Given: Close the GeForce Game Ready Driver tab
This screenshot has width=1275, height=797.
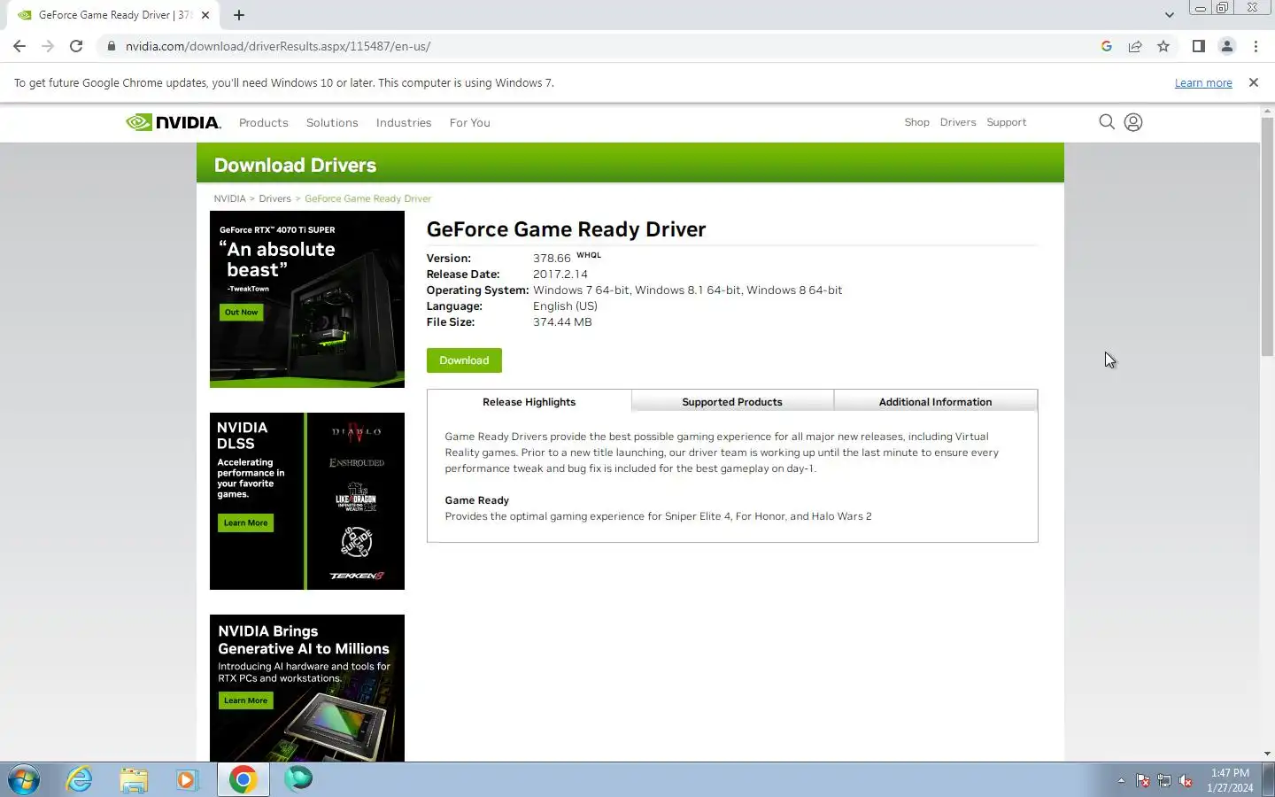Looking at the screenshot, I should click(x=205, y=15).
